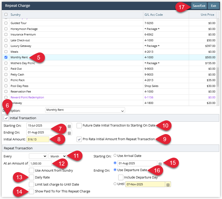The width and height of the screenshot is (222, 199).
Task: Open calendar picker for initial Ending On date
Action: (x=69, y=133)
